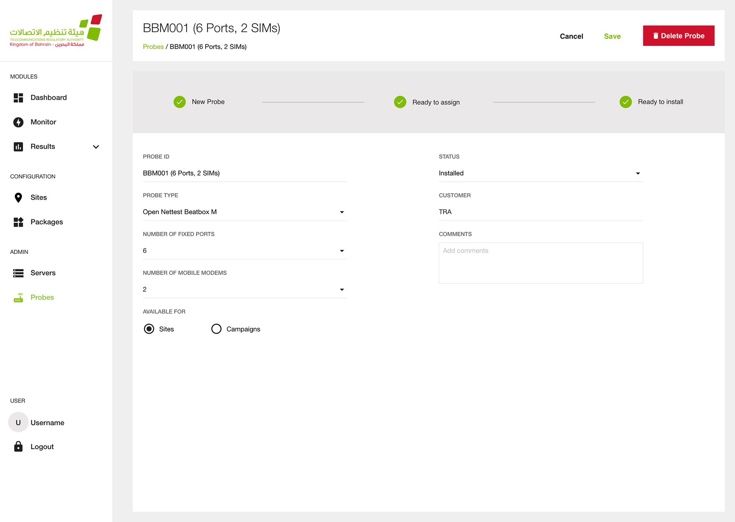Click the Logout padlock icon
This screenshot has height=522, width=735.
tap(18, 446)
